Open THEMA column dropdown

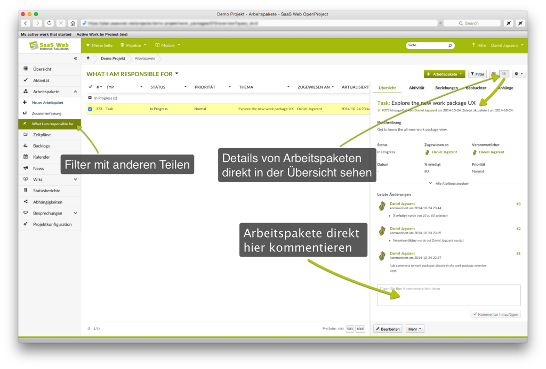[x=288, y=87]
